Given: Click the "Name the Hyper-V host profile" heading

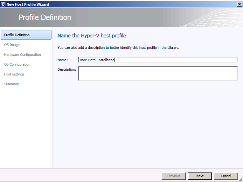Looking at the screenshot, I should click(x=92, y=36).
